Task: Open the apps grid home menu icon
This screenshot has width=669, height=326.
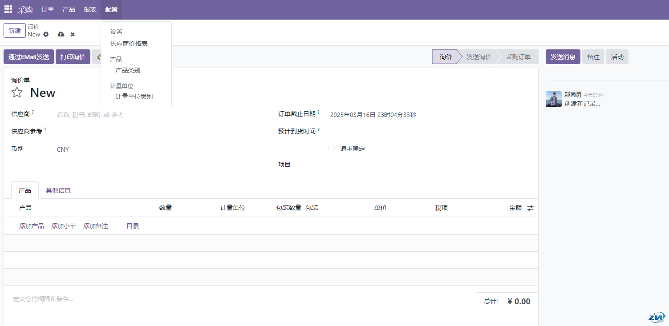Action: coord(8,9)
